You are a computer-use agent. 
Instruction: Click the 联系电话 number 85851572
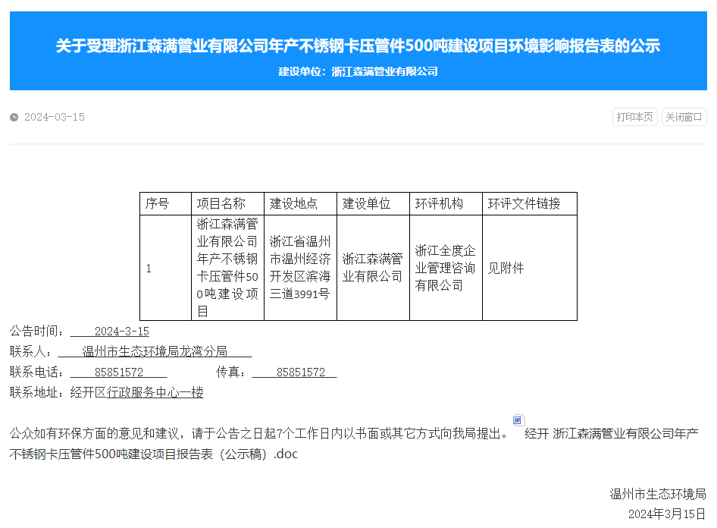click(119, 372)
